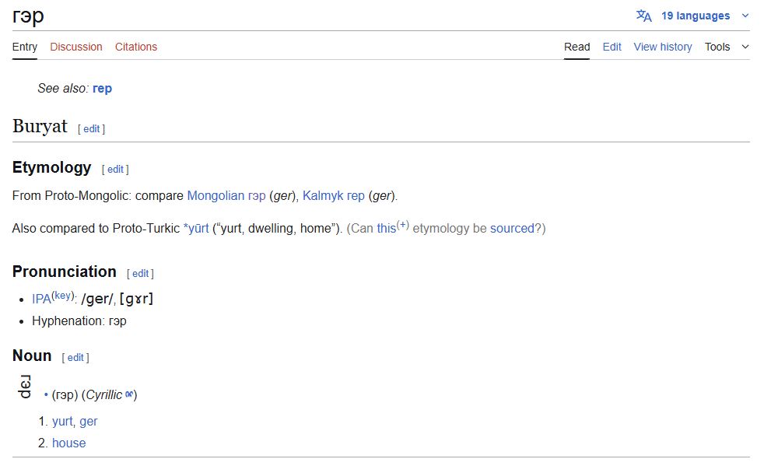Image resolution: width=764 pixels, height=473 pixels.
Task: Open the 19 languages dropdown
Action: pyautogui.click(x=696, y=16)
